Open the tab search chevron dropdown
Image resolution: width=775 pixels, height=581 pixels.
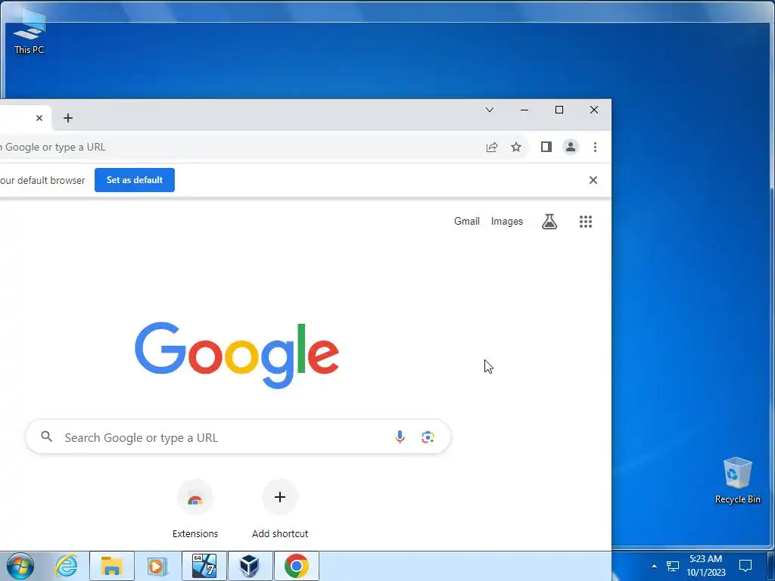[x=490, y=110]
